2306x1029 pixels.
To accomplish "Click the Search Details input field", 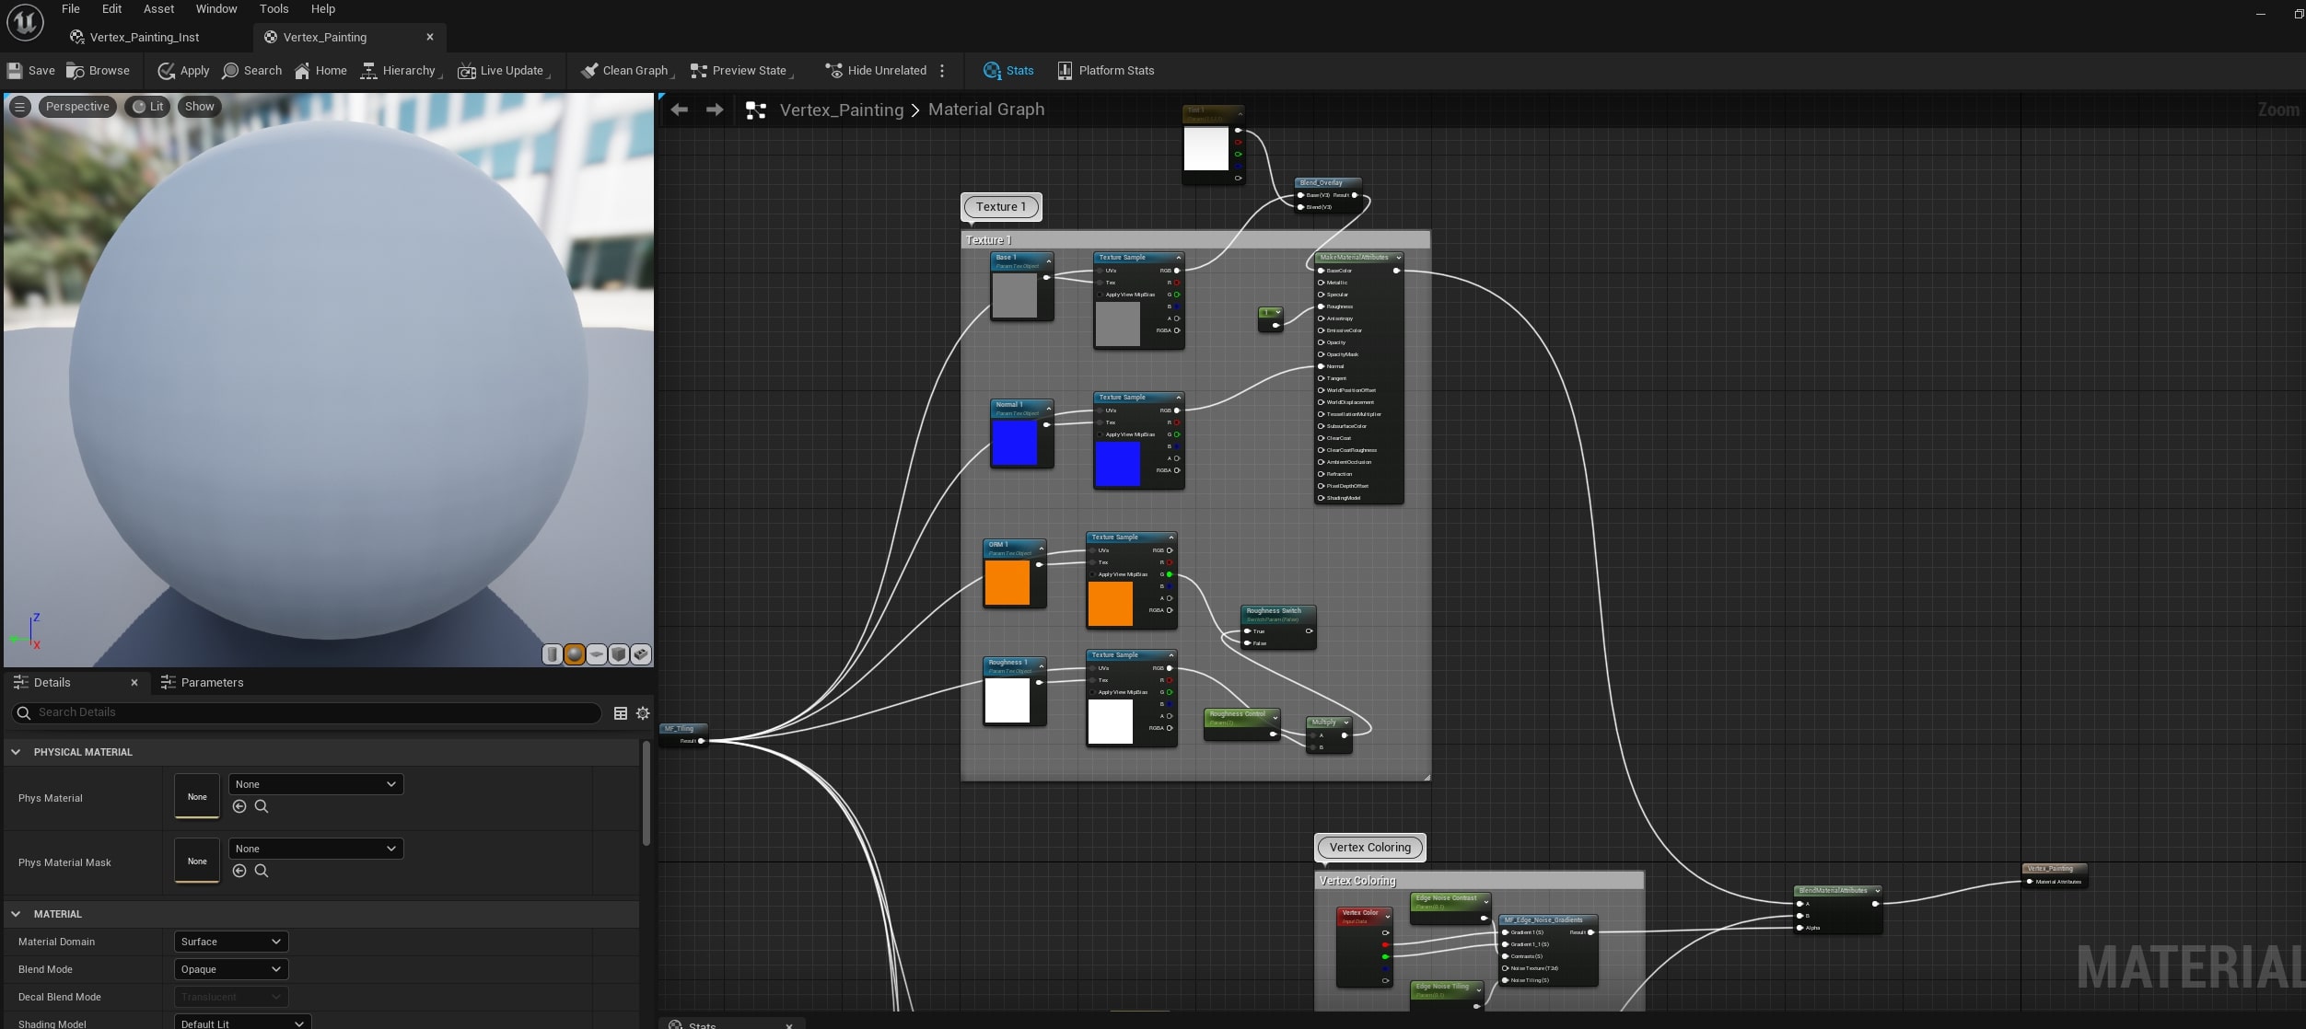I will pyautogui.click(x=313, y=713).
